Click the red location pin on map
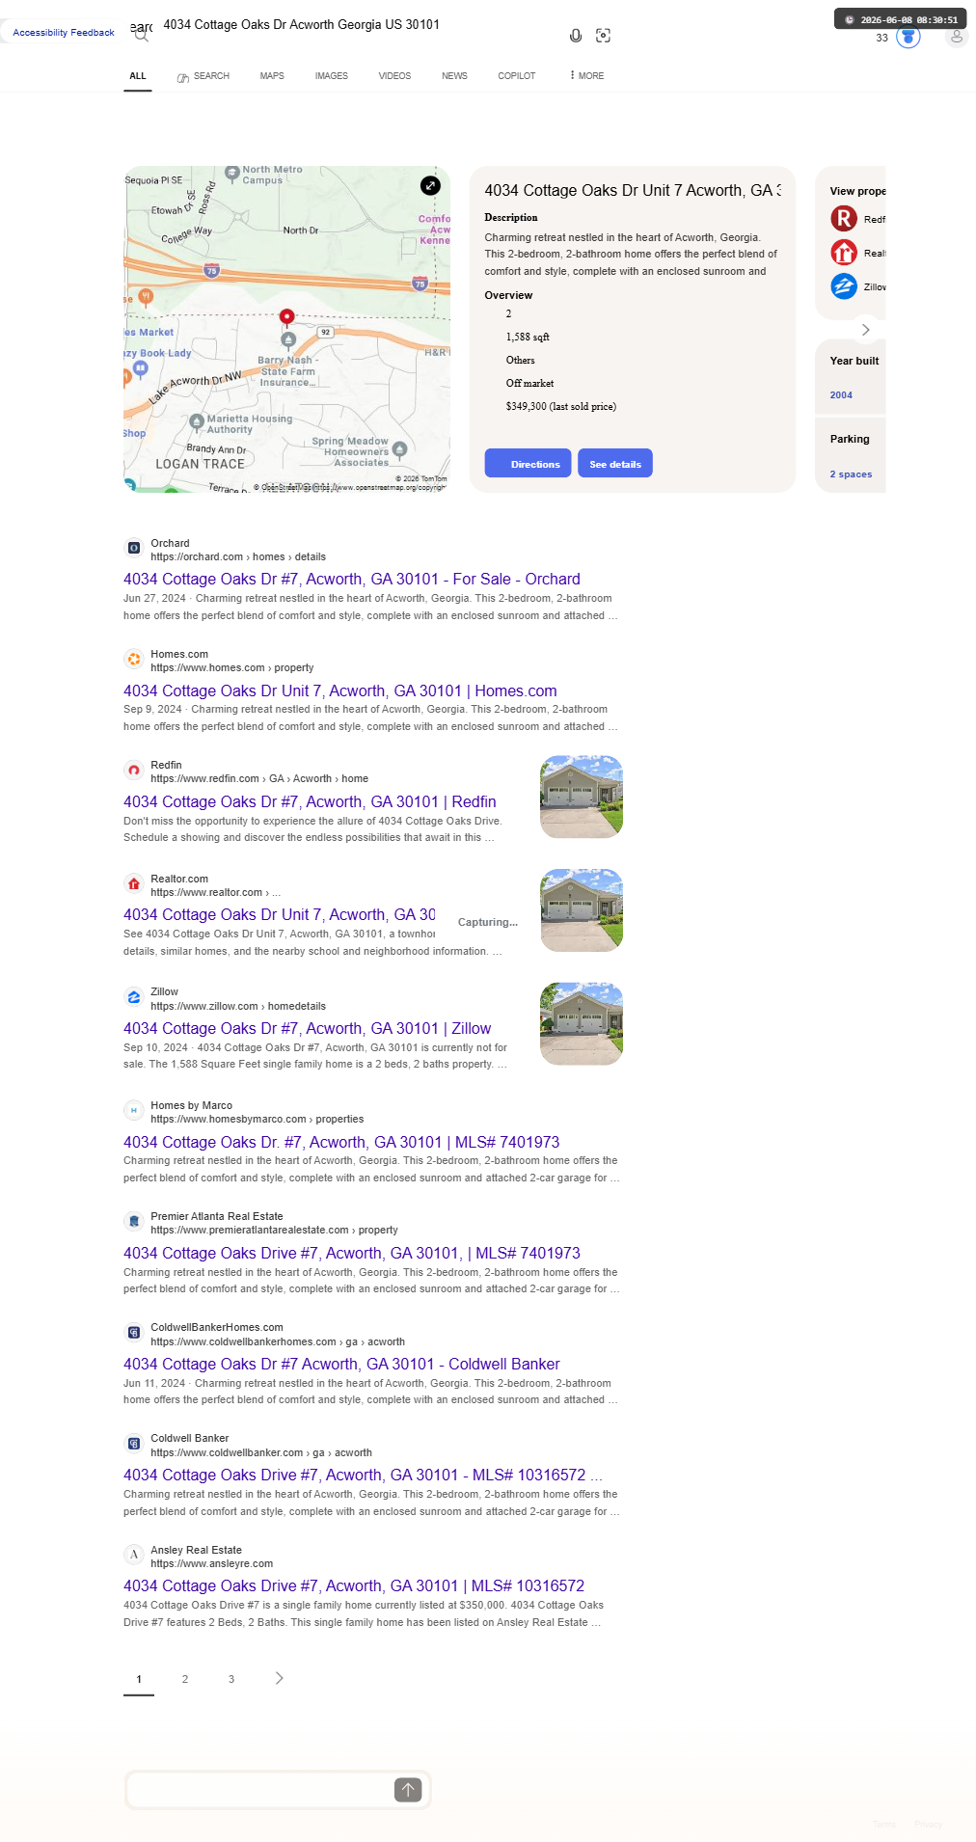 (x=286, y=316)
